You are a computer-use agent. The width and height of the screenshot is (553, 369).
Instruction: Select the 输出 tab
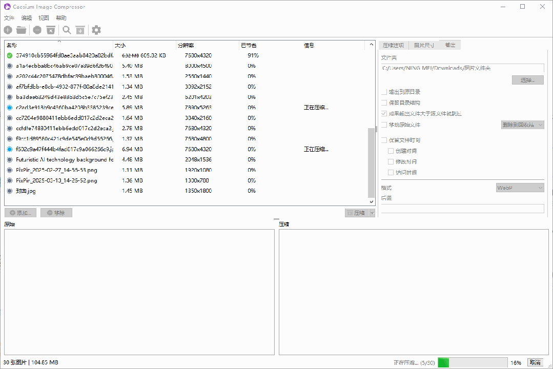[x=450, y=45]
